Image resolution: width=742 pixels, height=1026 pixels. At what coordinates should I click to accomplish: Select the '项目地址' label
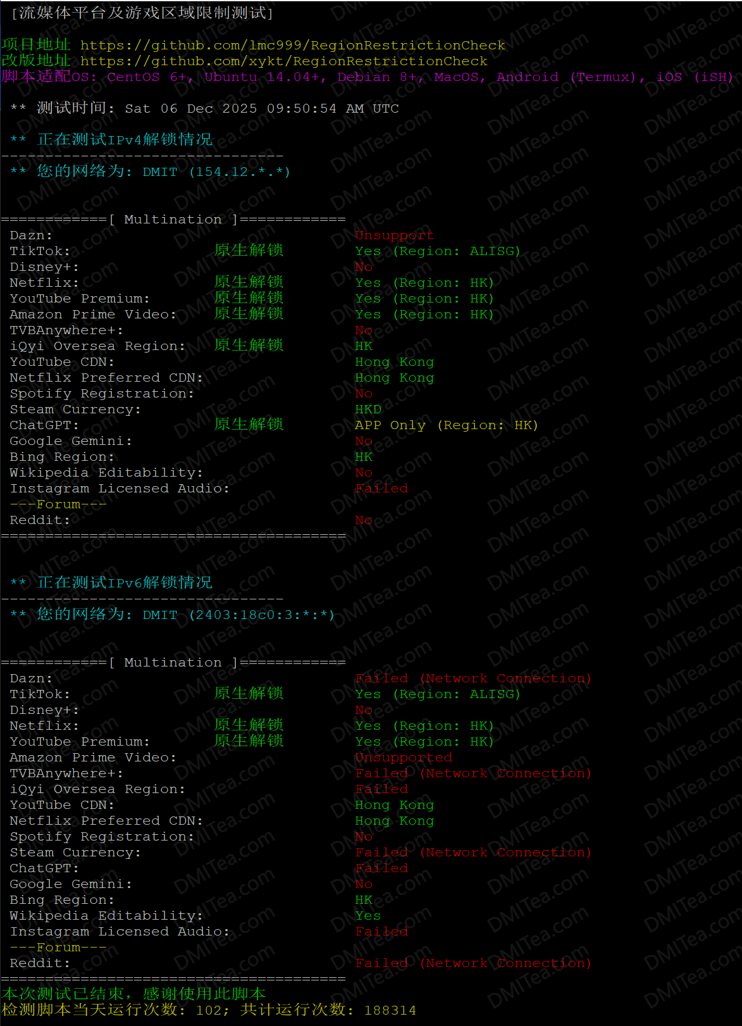[x=36, y=44]
